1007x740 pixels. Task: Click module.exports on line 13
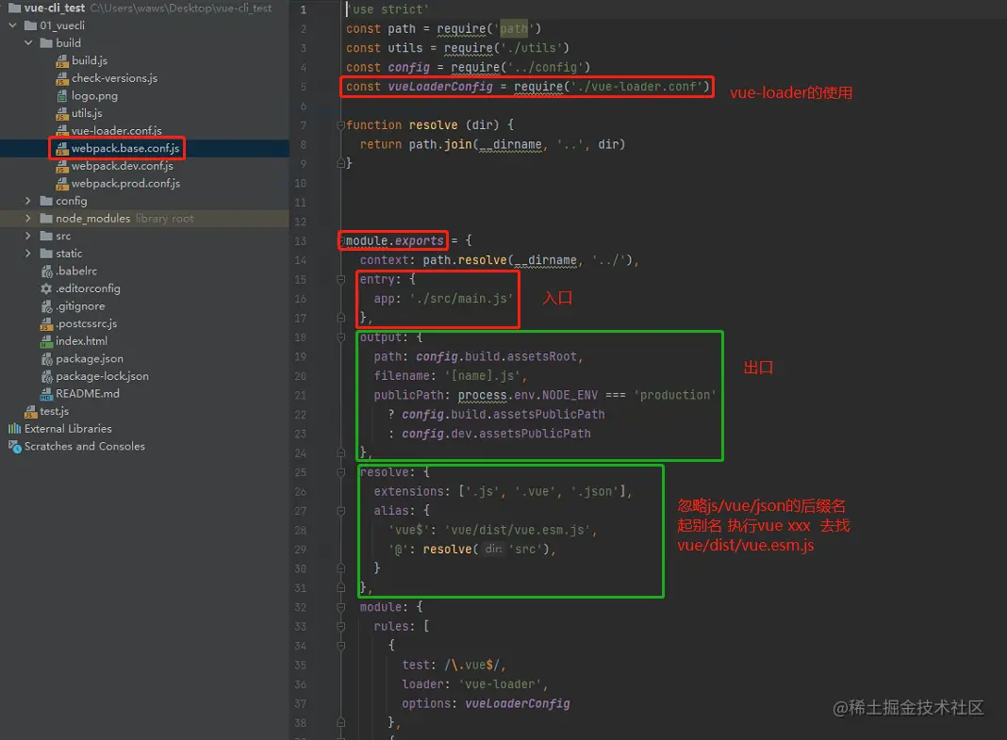395,241
